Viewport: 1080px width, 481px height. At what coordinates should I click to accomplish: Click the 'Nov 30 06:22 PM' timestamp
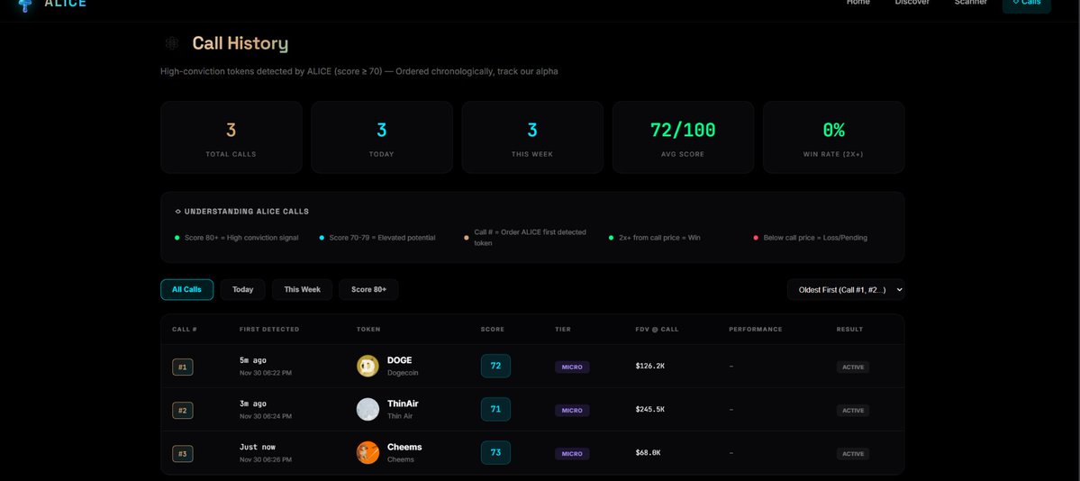(266, 373)
